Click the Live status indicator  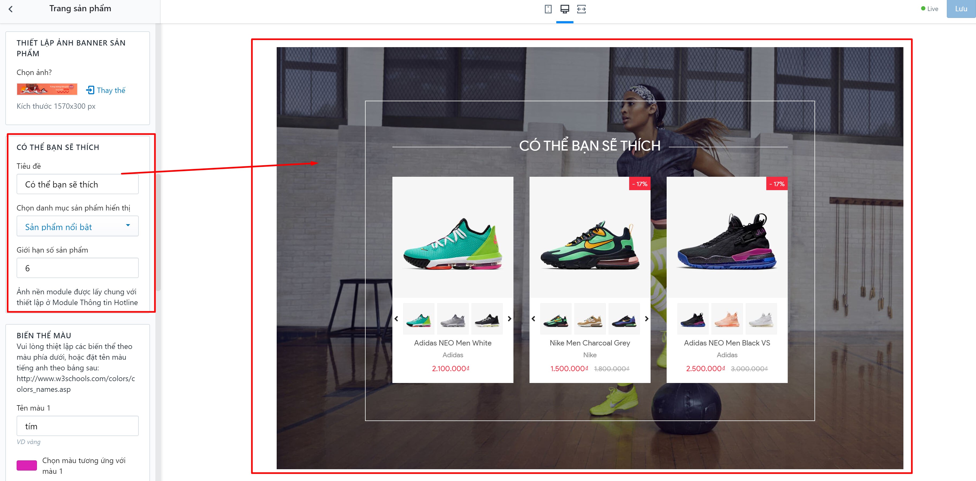929,9
